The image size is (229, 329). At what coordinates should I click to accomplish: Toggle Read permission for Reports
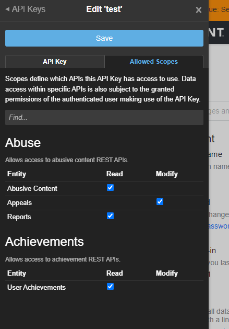[x=110, y=215]
